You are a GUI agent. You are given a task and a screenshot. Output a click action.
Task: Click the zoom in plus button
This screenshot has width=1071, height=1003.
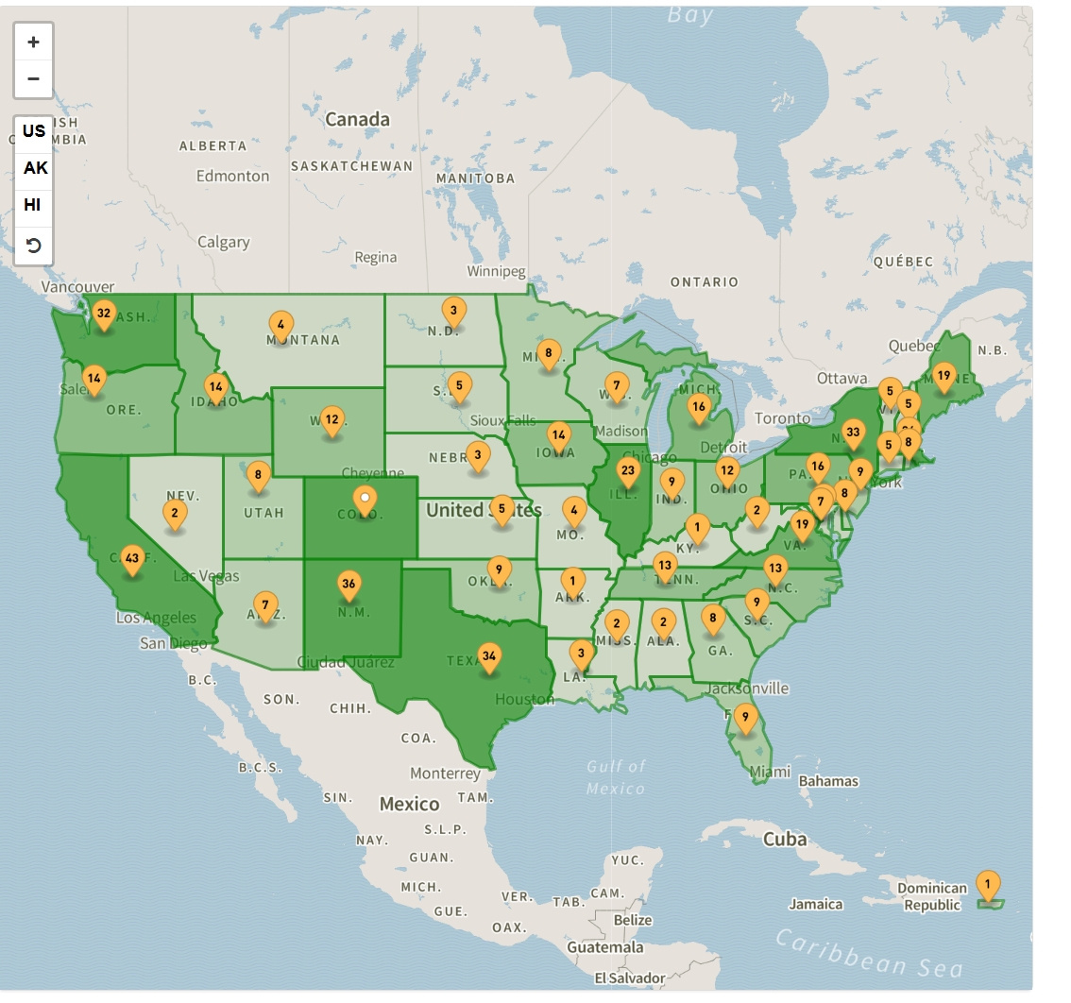pyautogui.click(x=34, y=42)
